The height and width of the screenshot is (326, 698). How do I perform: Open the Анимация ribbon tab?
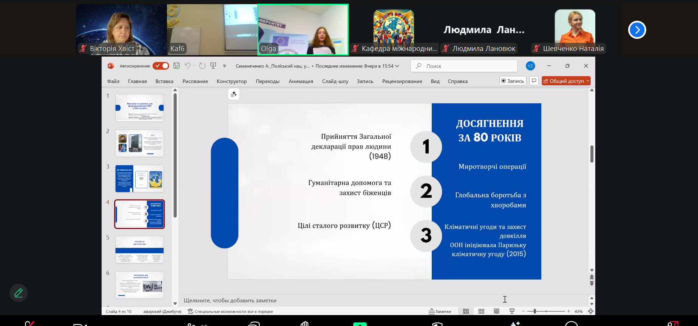point(301,81)
